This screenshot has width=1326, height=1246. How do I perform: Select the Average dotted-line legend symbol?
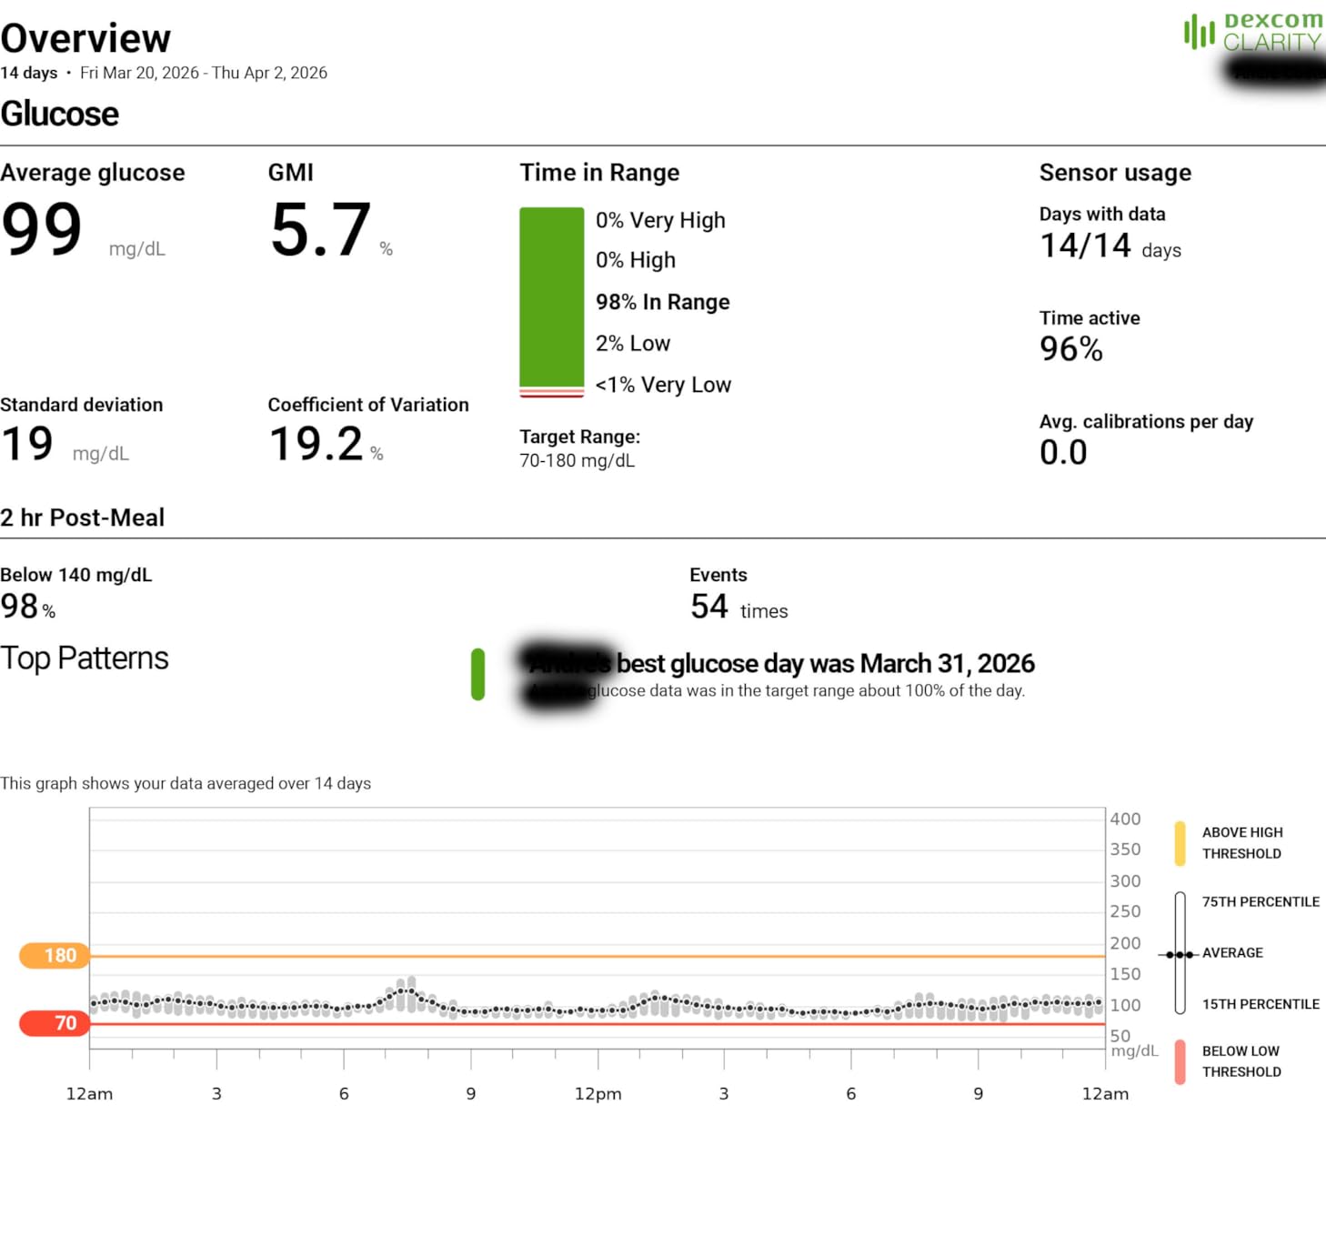(1179, 953)
